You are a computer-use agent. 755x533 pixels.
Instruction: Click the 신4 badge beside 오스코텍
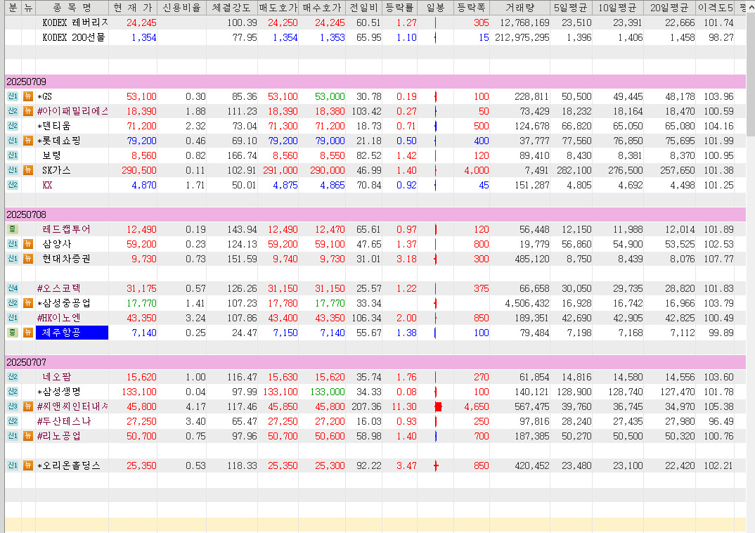[x=13, y=288]
